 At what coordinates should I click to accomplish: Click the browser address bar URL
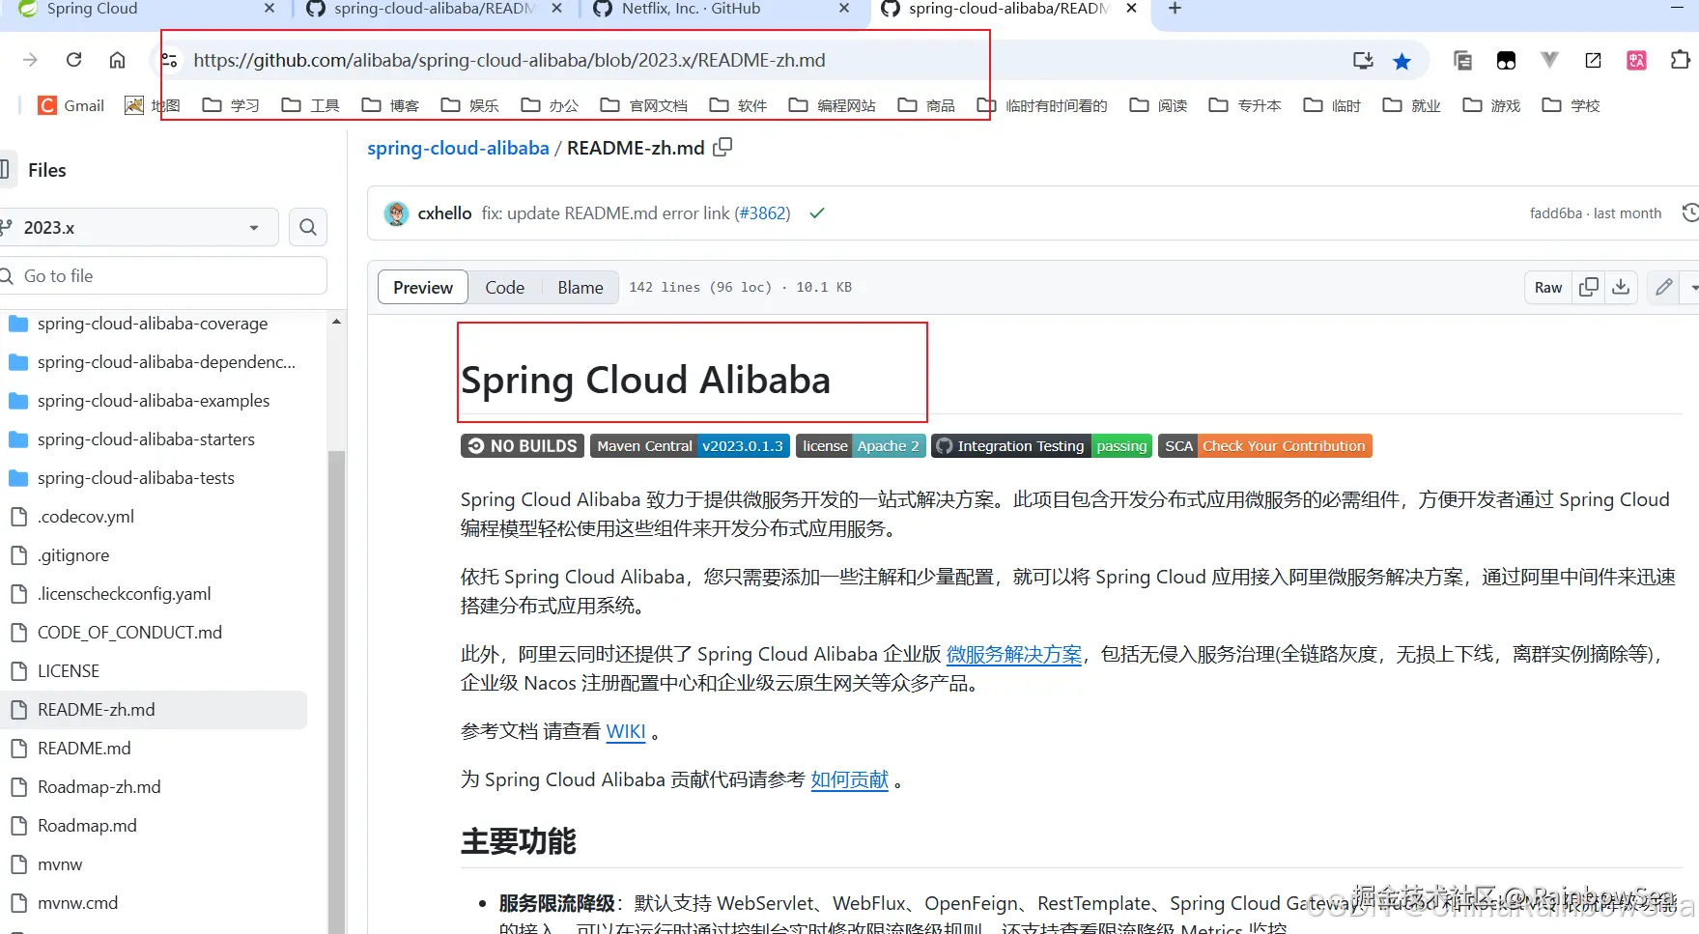pyautogui.click(x=509, y=60)
